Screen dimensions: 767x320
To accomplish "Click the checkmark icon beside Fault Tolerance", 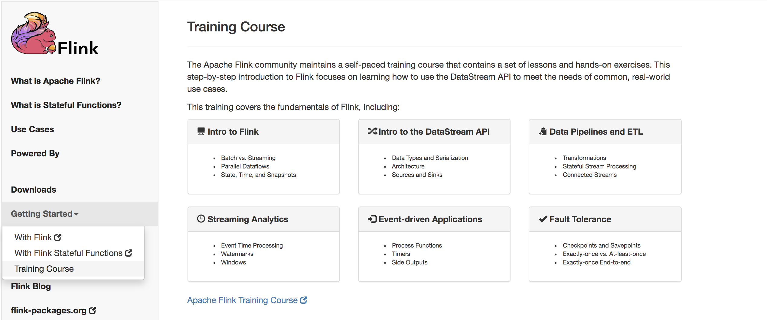I will (x=543, y=219).
